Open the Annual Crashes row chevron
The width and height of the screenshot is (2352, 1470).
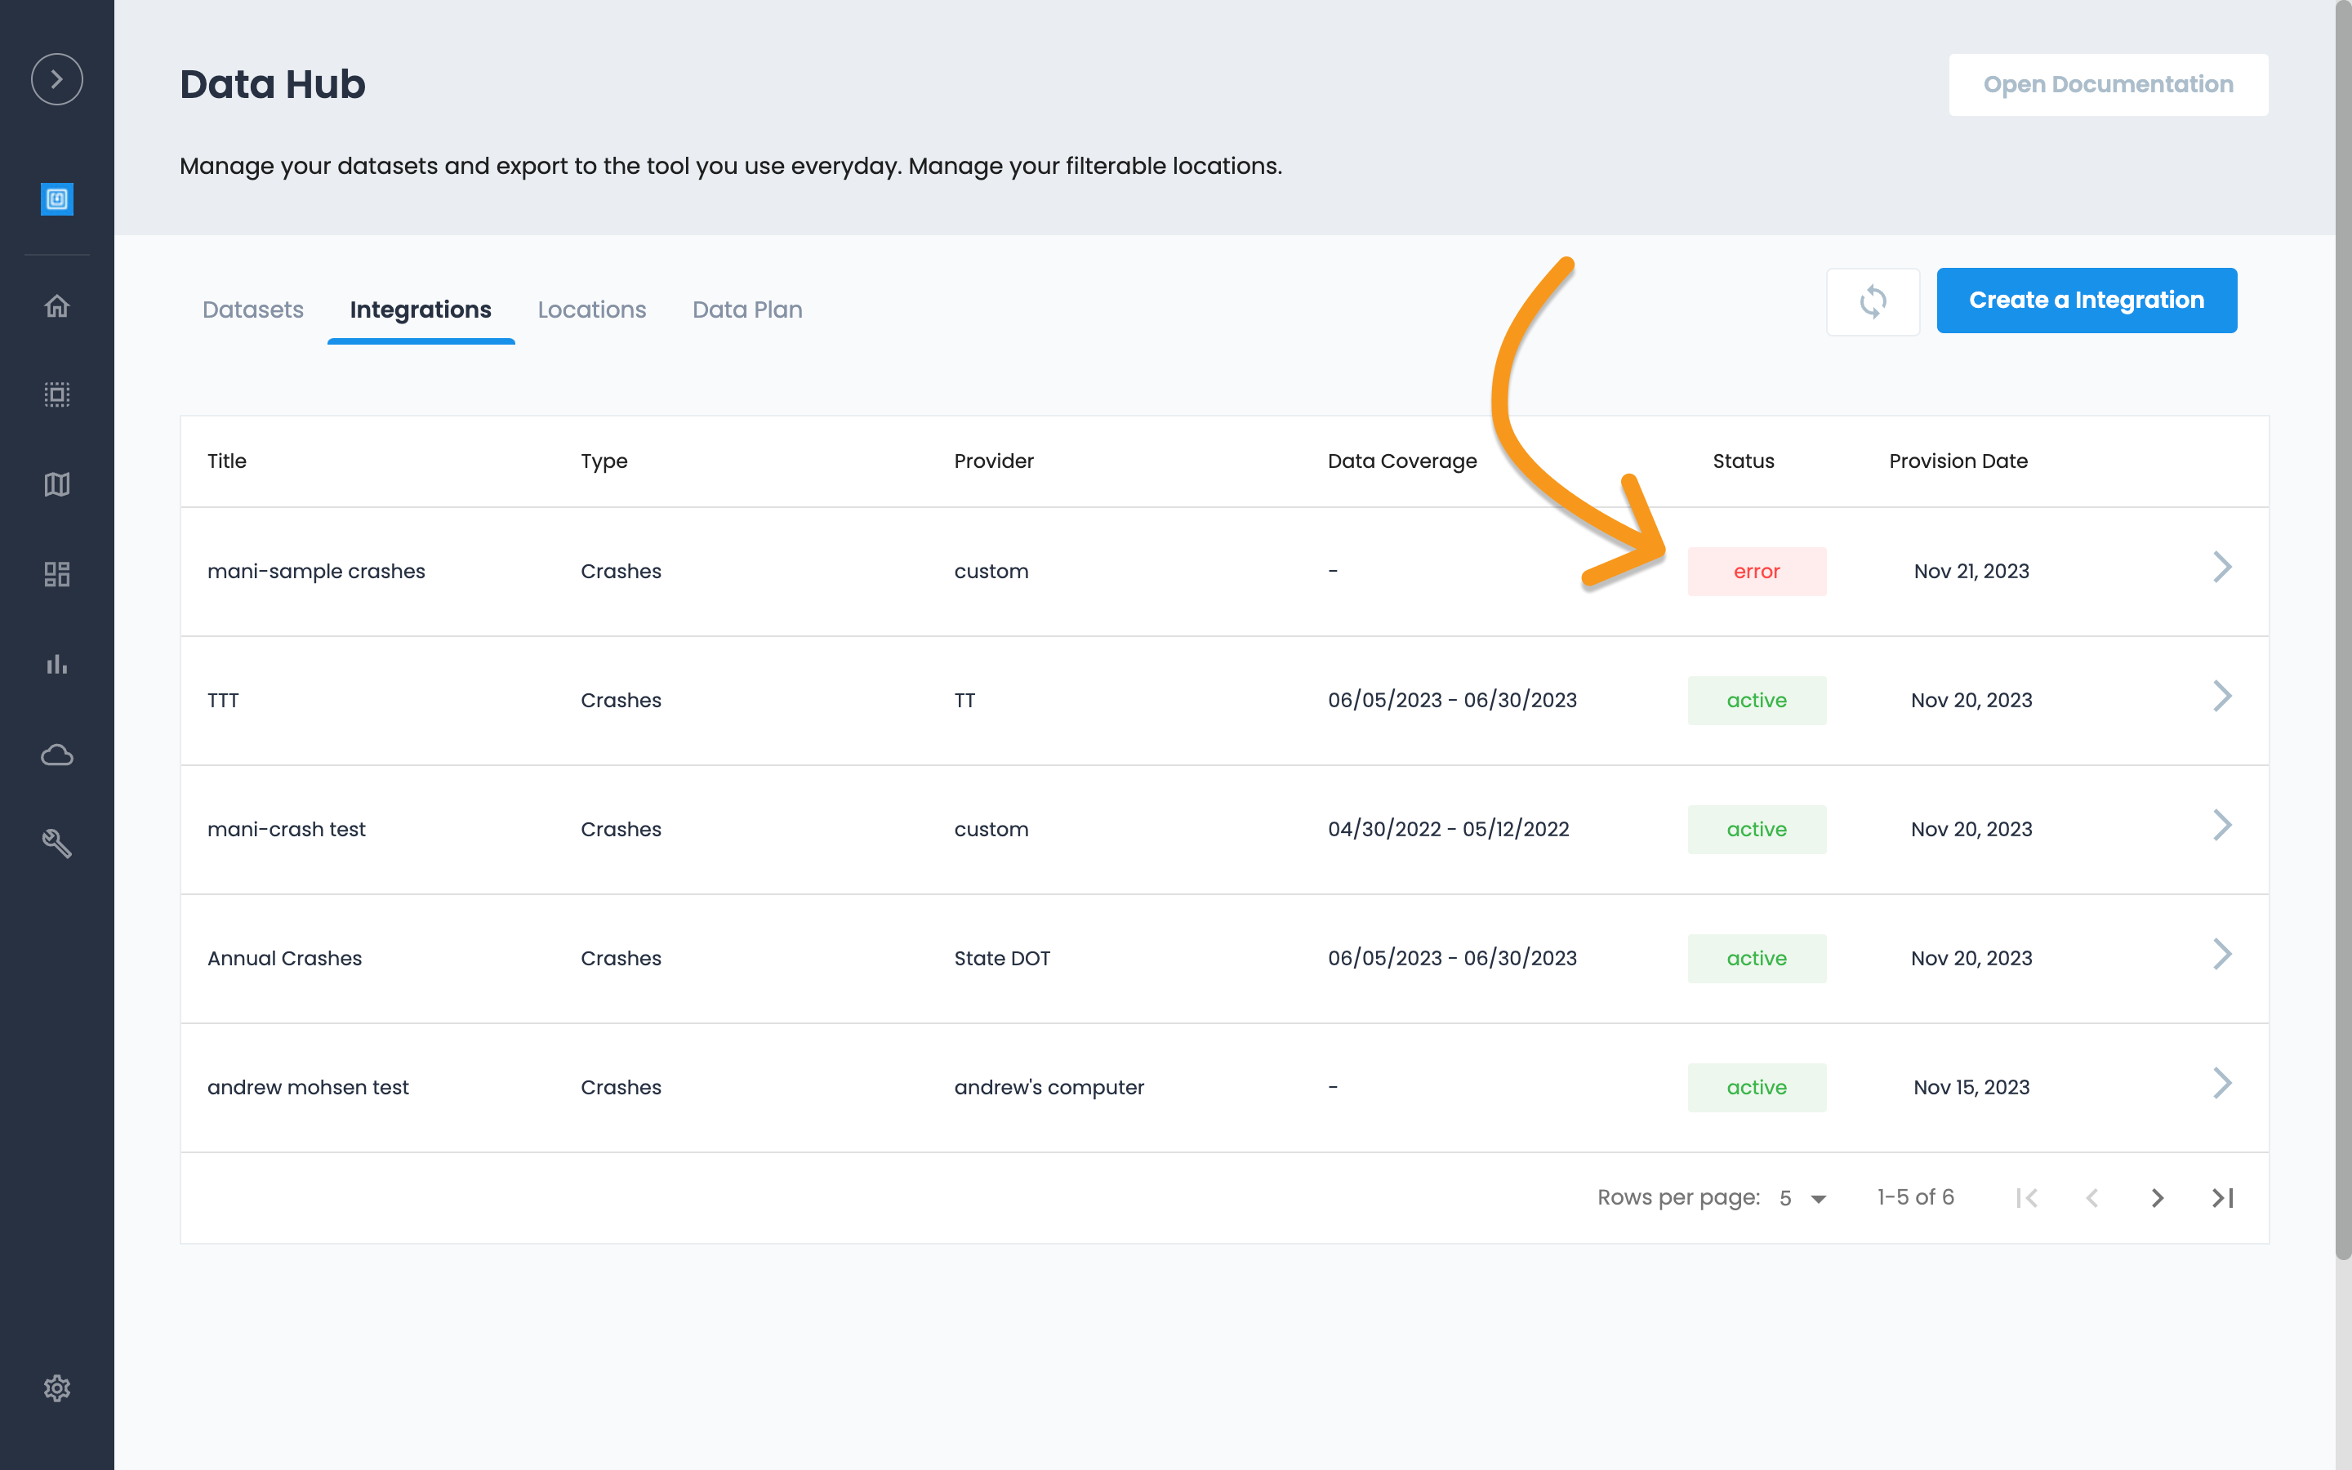[x=2222, y=954]
